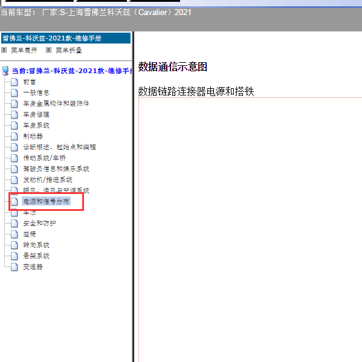Click the page icon next to 车身修理
This screenshot has height=362, width=362.
click(15, 114)
